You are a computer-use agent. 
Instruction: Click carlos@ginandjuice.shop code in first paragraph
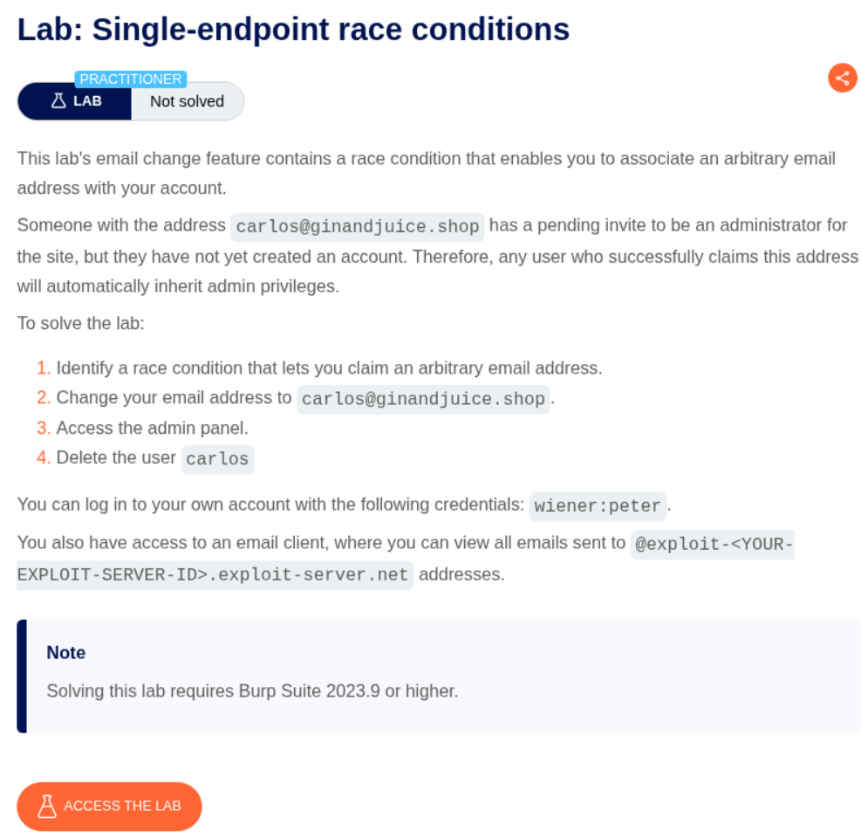click(x=358, y=227)
